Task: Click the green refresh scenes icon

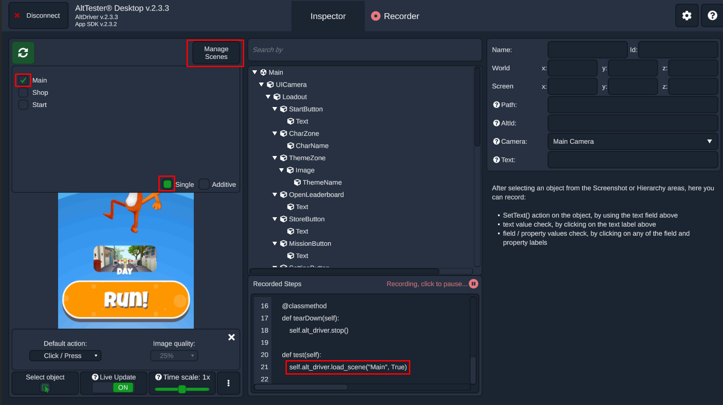Action: coord(23,53)
